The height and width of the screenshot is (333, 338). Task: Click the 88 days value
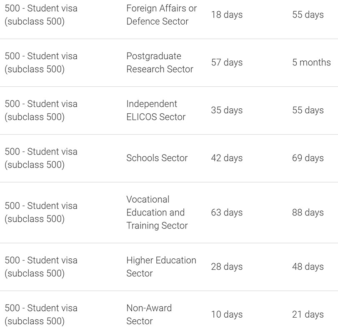point(308,213)
